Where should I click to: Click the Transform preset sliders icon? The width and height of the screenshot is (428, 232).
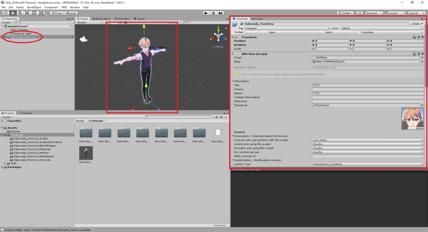pyautogui.click(x=419, y=37)
